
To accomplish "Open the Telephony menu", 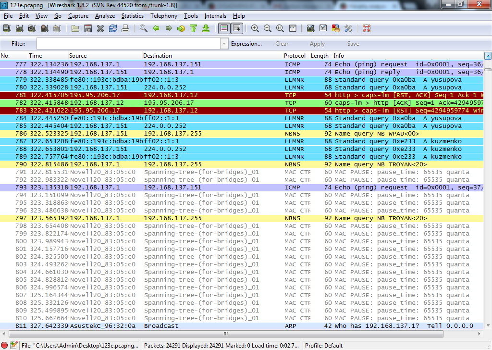I will 164,16.
